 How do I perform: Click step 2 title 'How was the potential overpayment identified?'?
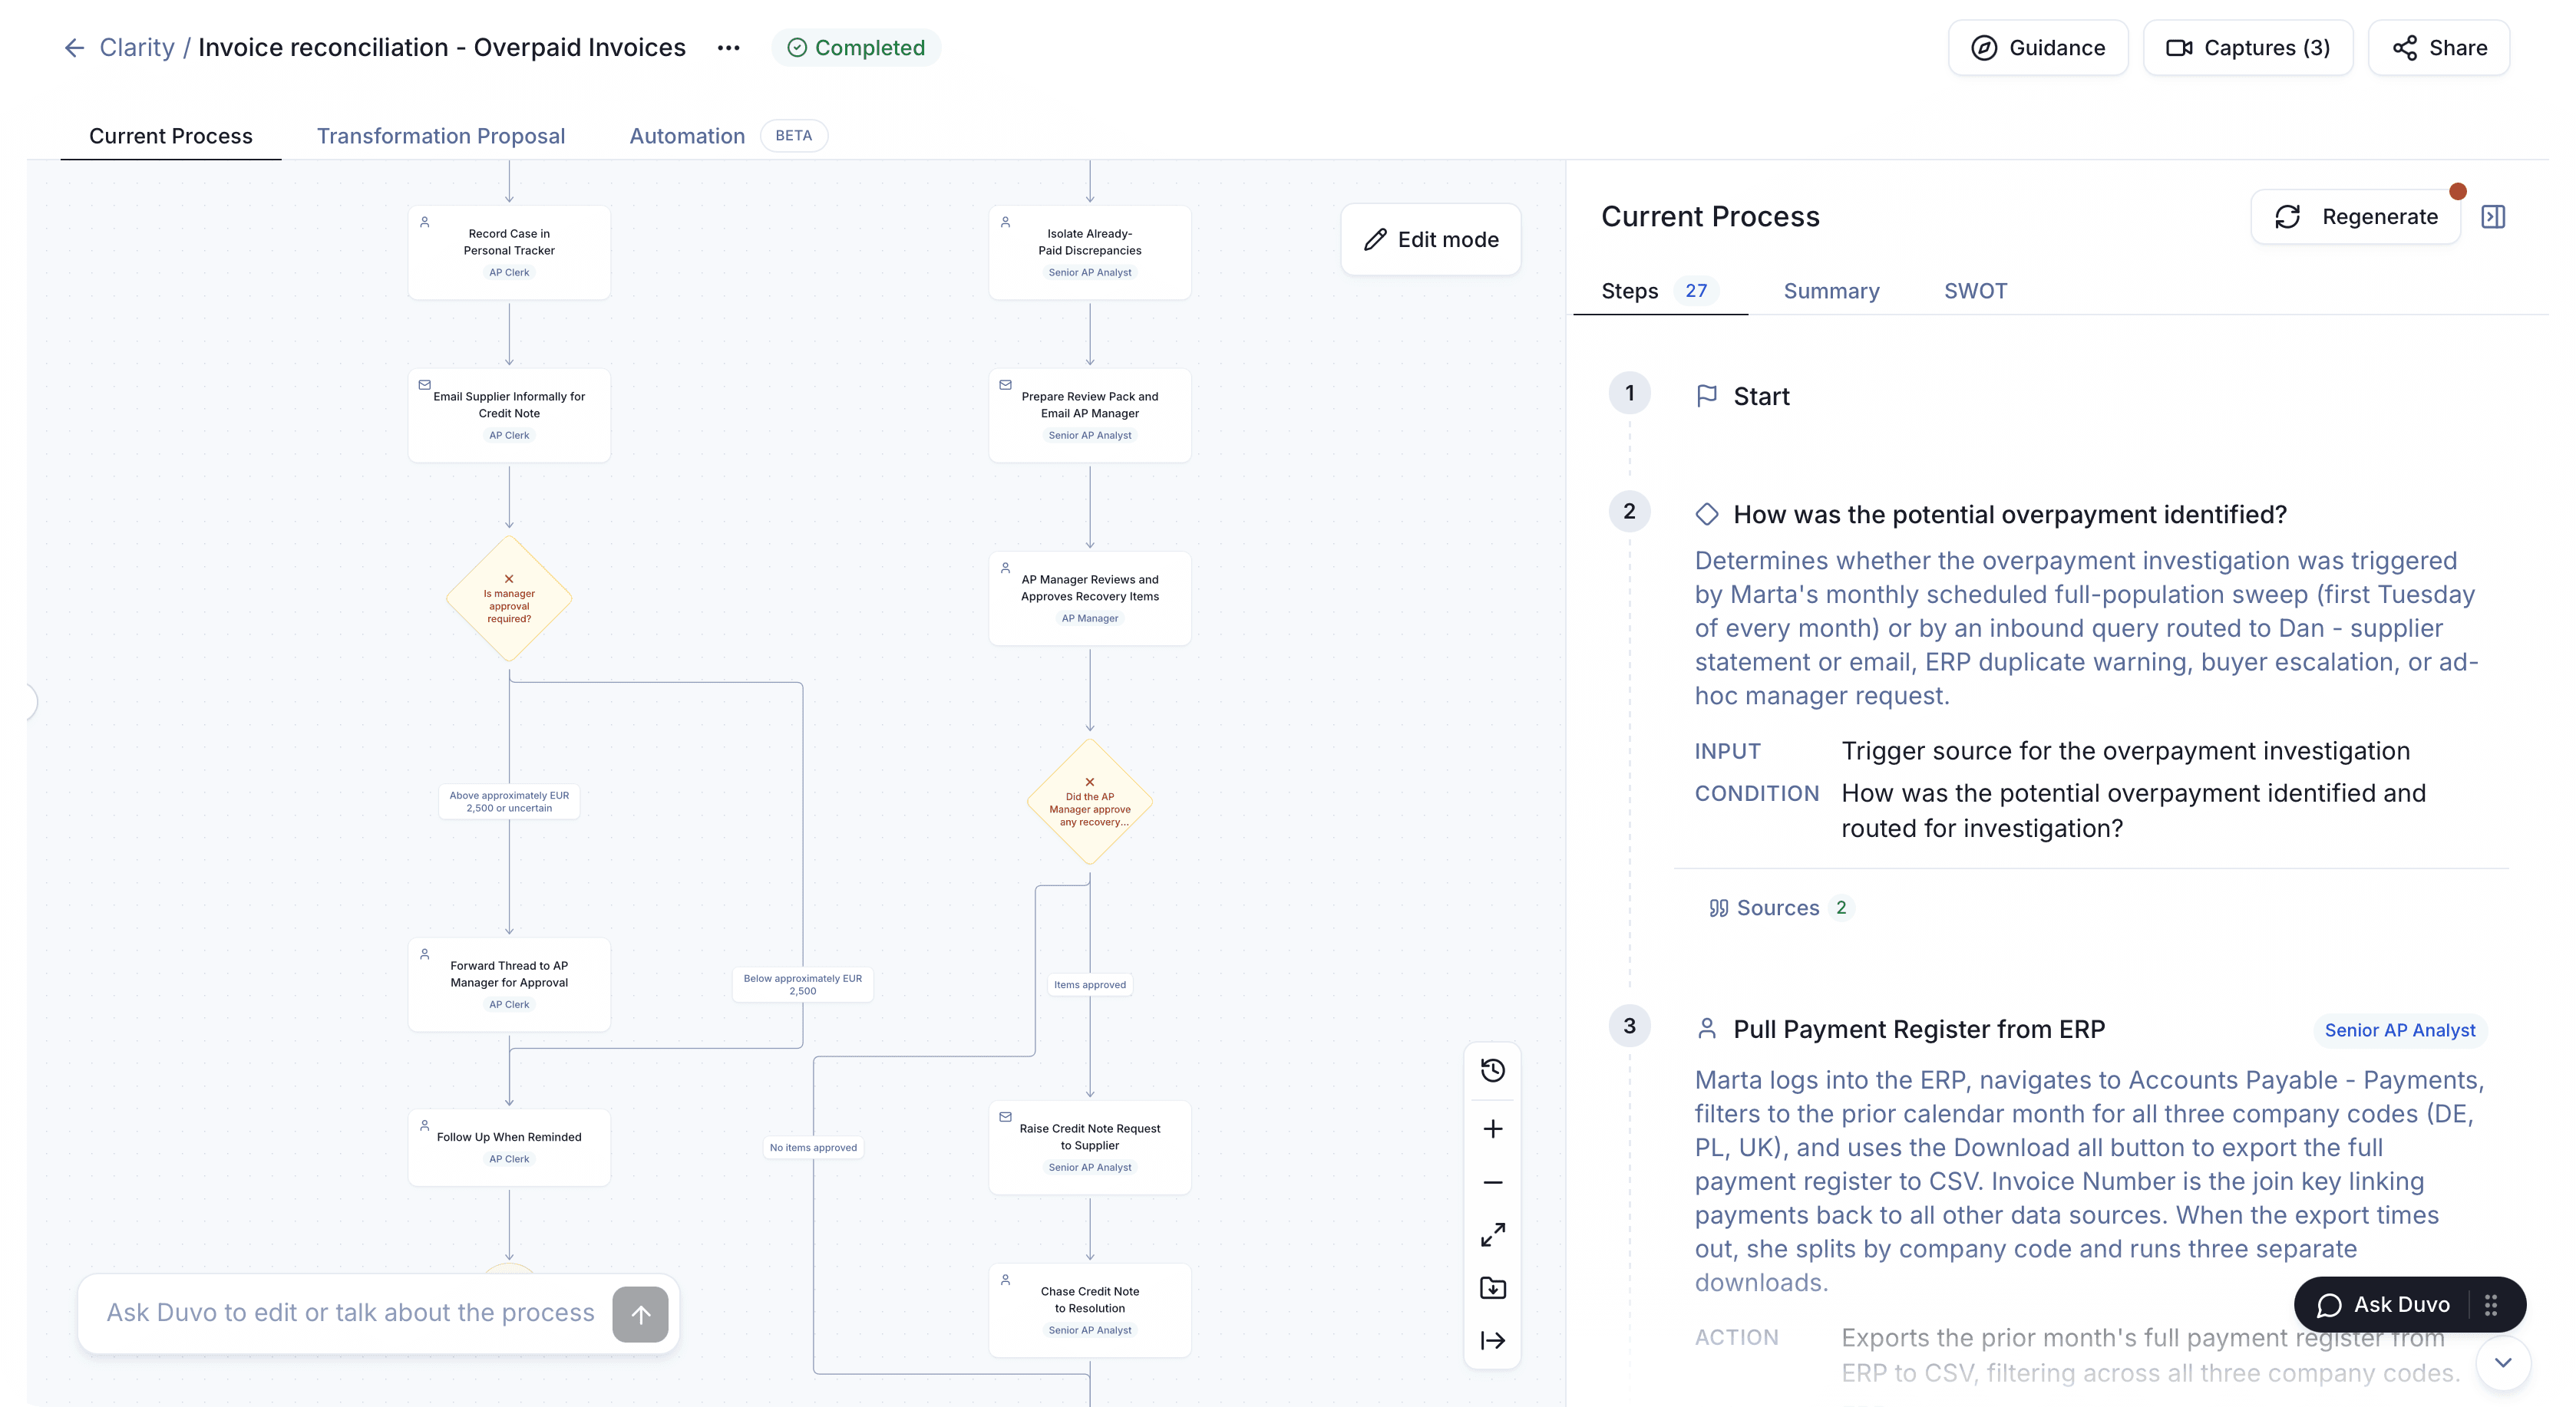(2010, 515)
